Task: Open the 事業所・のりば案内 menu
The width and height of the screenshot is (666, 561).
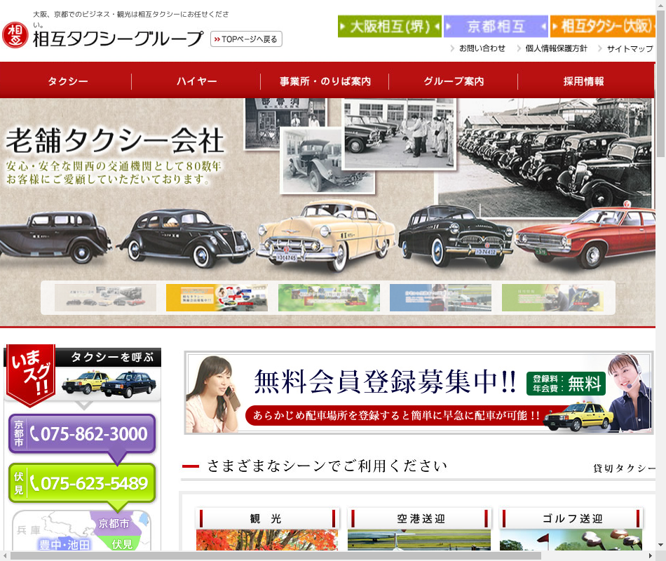Action: pos(325,81)
